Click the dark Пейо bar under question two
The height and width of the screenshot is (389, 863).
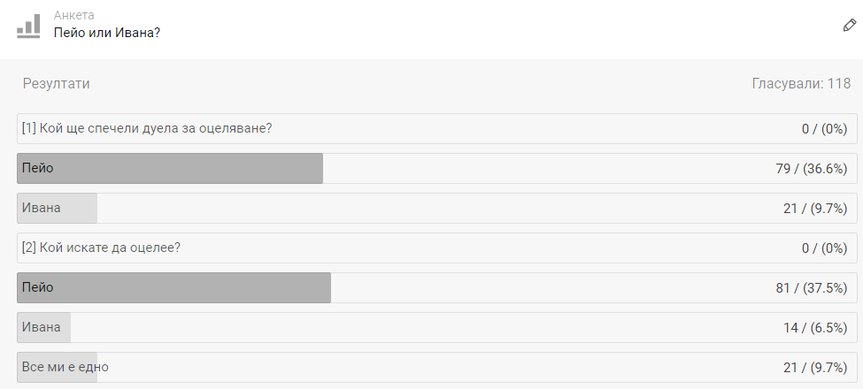(173, 287)
